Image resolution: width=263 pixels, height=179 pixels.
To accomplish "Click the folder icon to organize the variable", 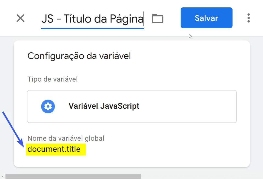I will pyautogui.click(x=158, y=18).
